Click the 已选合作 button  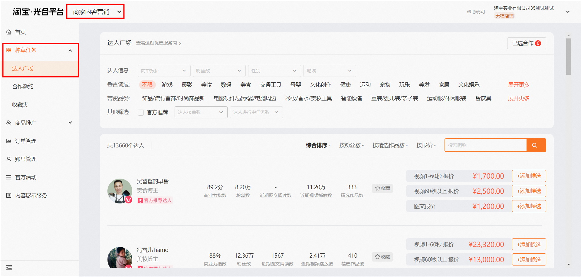(527, 43)
